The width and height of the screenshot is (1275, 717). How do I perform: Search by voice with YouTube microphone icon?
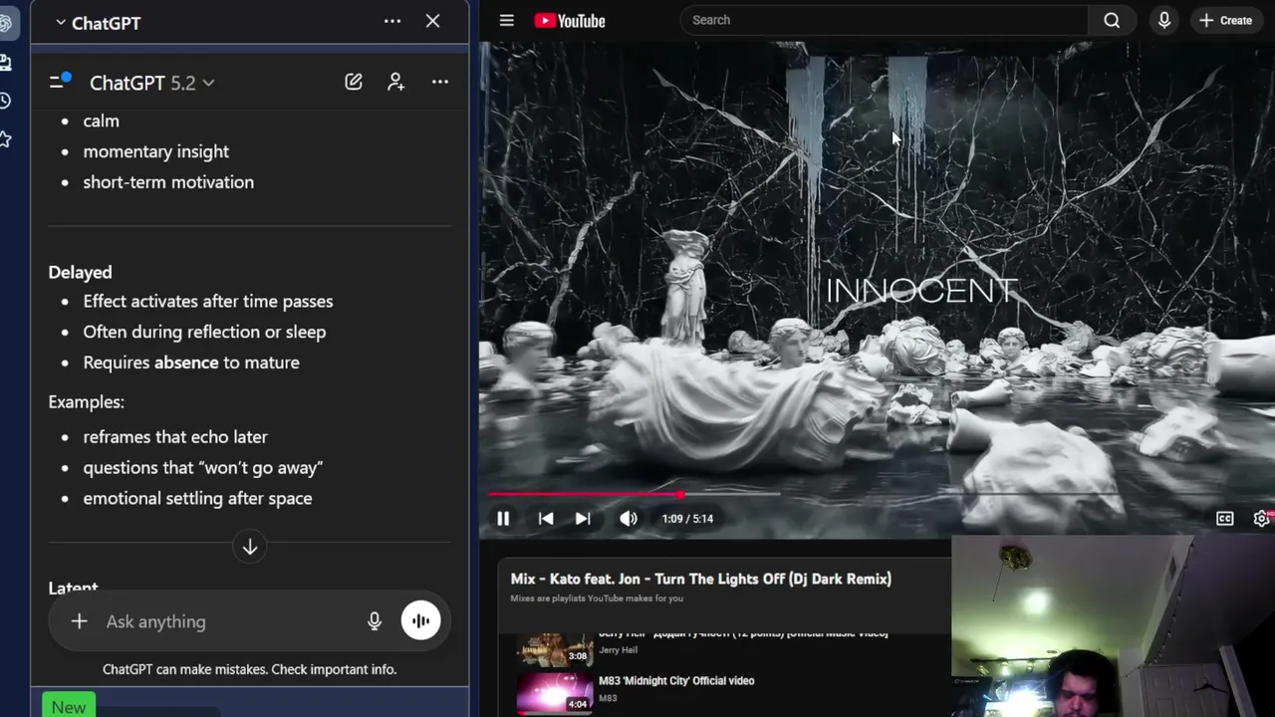click(1163, 20)
